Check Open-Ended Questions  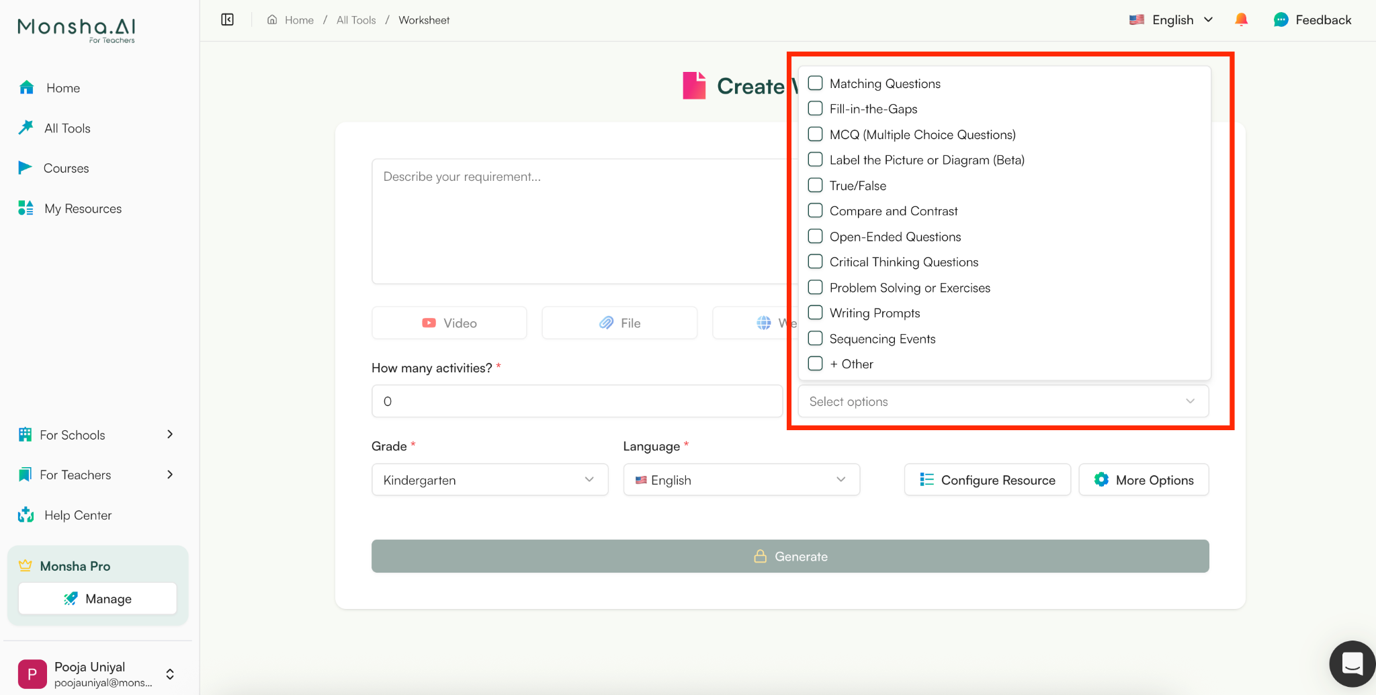click(x=815, y=236)
